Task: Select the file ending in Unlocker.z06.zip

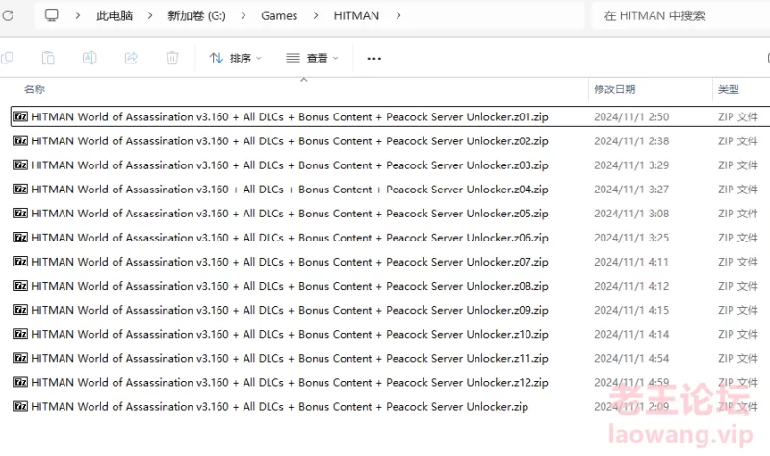Action: click(x=290, y=238)
